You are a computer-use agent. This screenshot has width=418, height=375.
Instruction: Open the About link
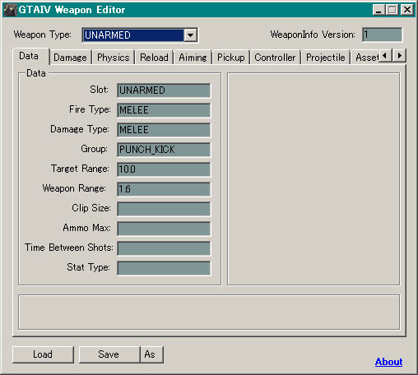pos(388,362)
